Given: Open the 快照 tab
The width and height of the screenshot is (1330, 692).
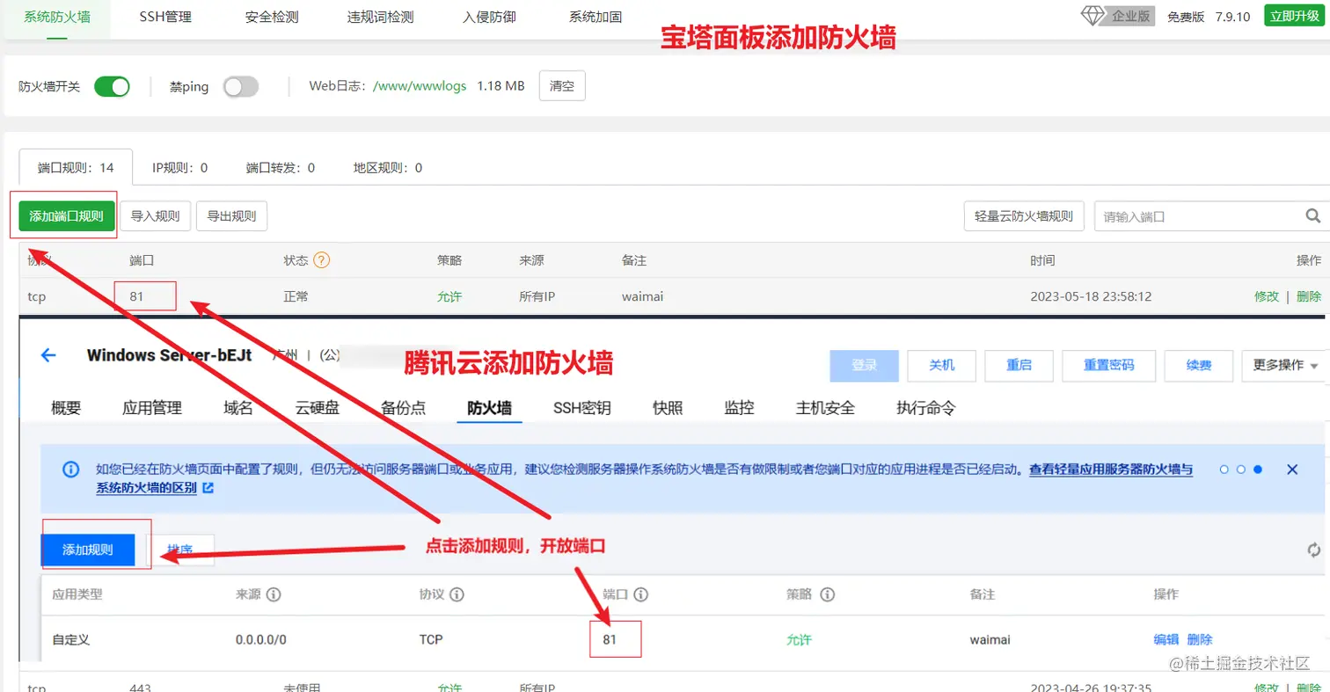Looking at the screenshot, I should pos(668,408).
